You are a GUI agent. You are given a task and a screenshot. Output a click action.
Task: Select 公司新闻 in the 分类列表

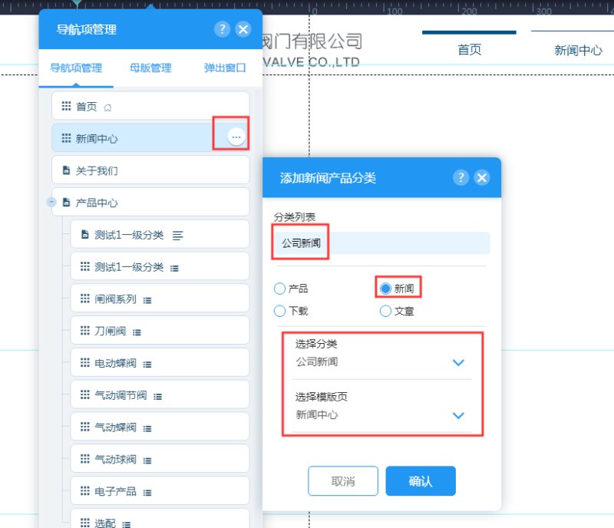click(x=381, y=243)
